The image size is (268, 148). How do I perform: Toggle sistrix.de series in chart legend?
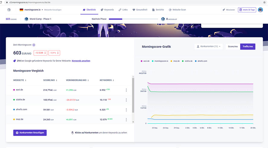point(187,61)
